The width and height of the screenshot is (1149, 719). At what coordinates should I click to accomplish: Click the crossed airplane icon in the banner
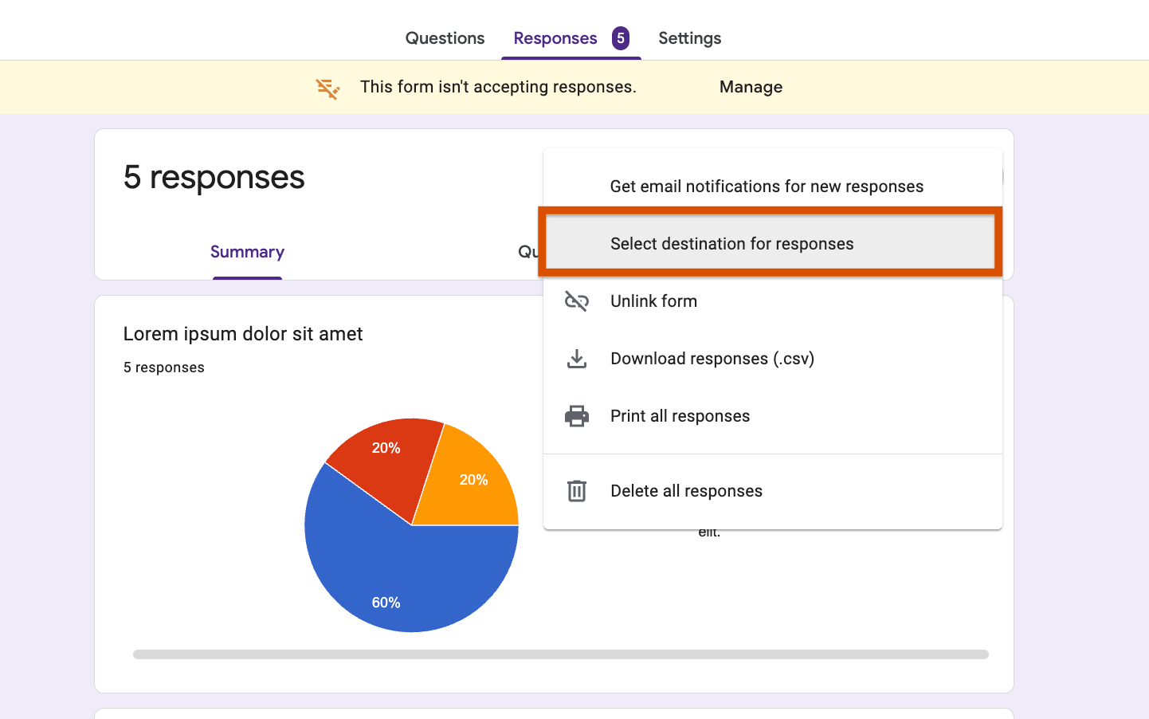click(x=327, y=88)
